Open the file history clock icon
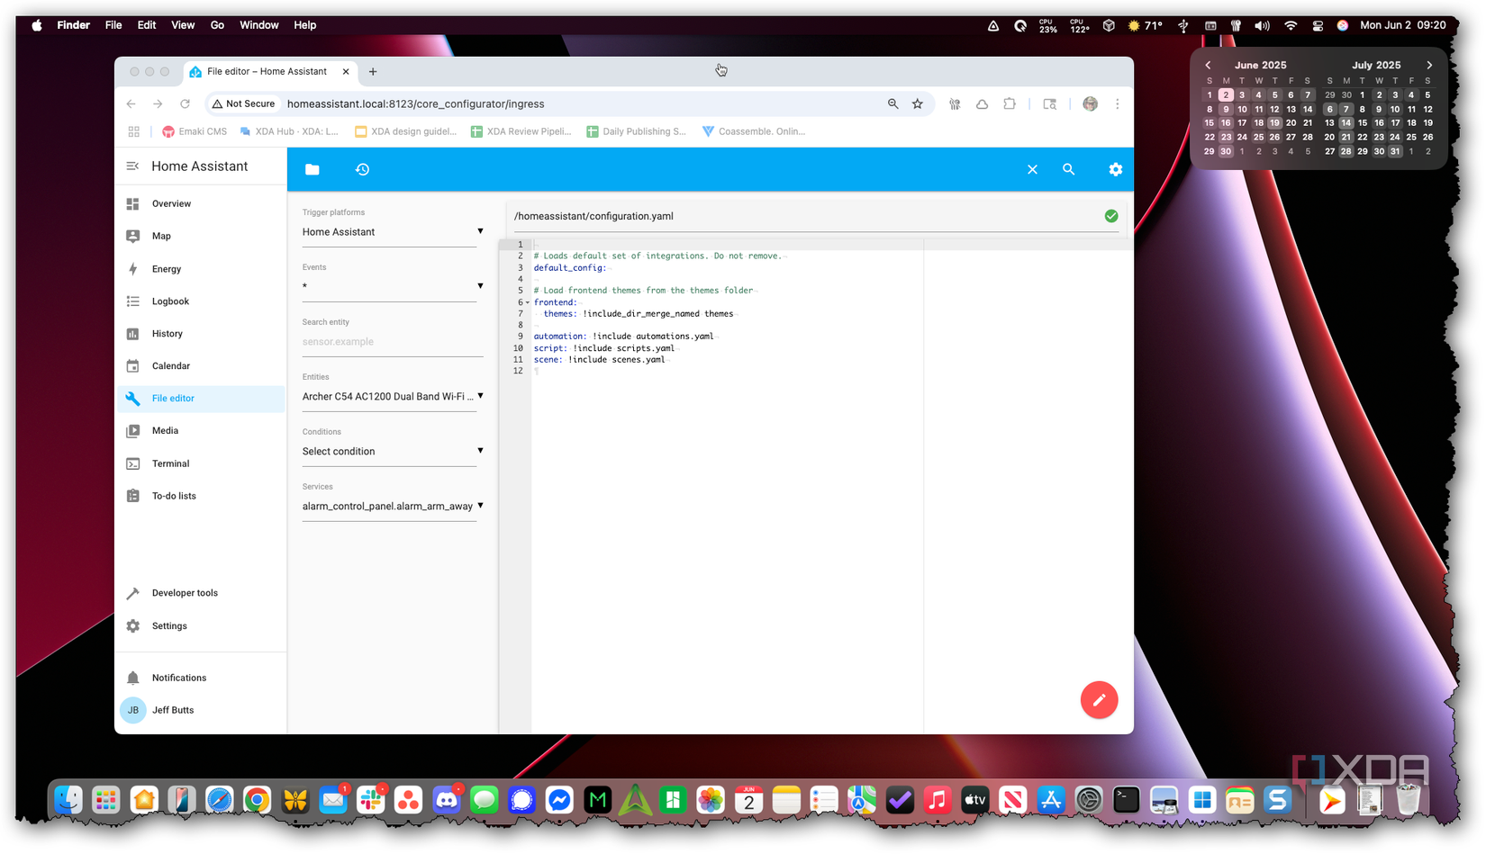The width and height of the screenshot is (1486, 854). pos(362,169)
